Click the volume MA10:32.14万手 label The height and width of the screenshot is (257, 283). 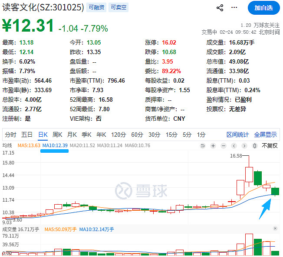click(96, 229)
